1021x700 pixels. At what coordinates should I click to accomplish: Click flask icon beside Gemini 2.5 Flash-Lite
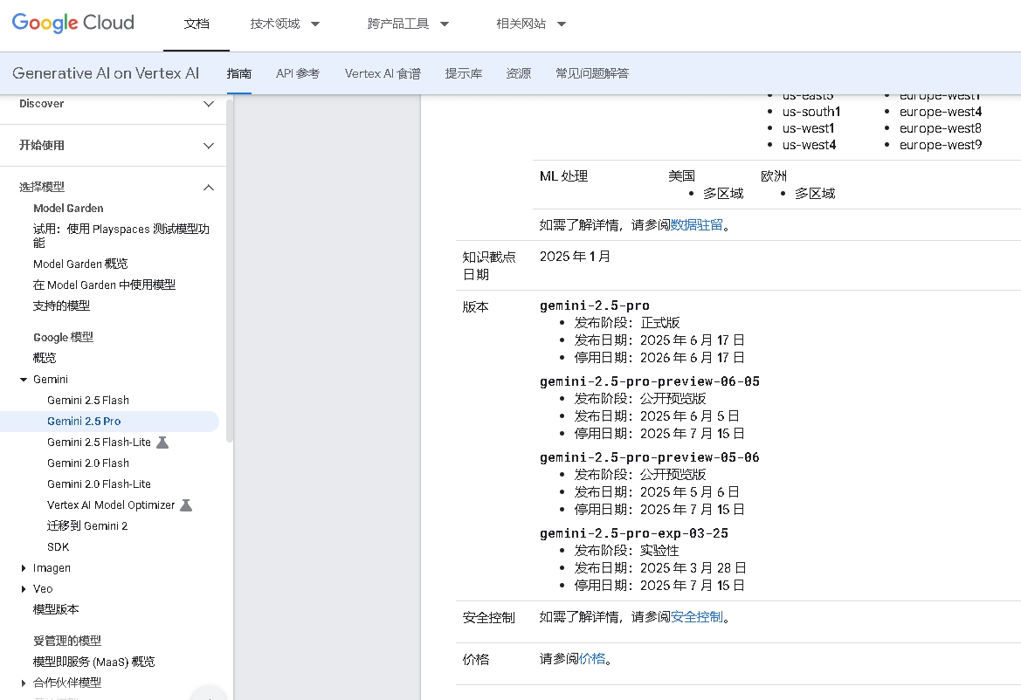click(x=162, y=443)
